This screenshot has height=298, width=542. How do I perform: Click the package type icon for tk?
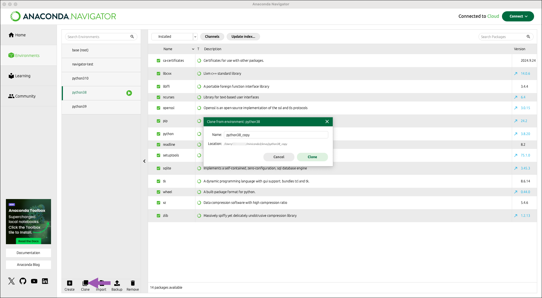(199, 181)
